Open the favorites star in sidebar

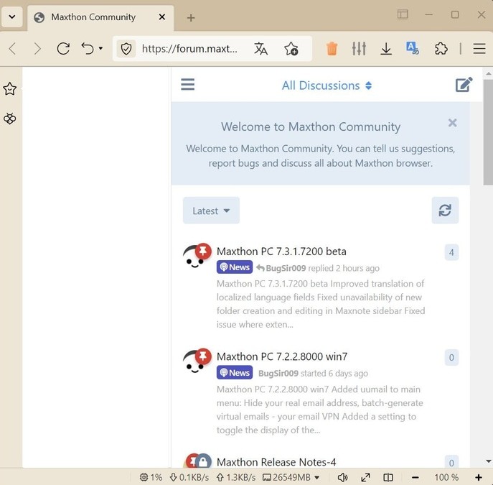pos(10,89)
